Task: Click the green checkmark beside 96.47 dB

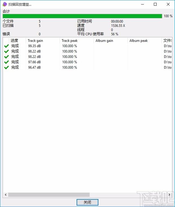Action: pos(6,67)
